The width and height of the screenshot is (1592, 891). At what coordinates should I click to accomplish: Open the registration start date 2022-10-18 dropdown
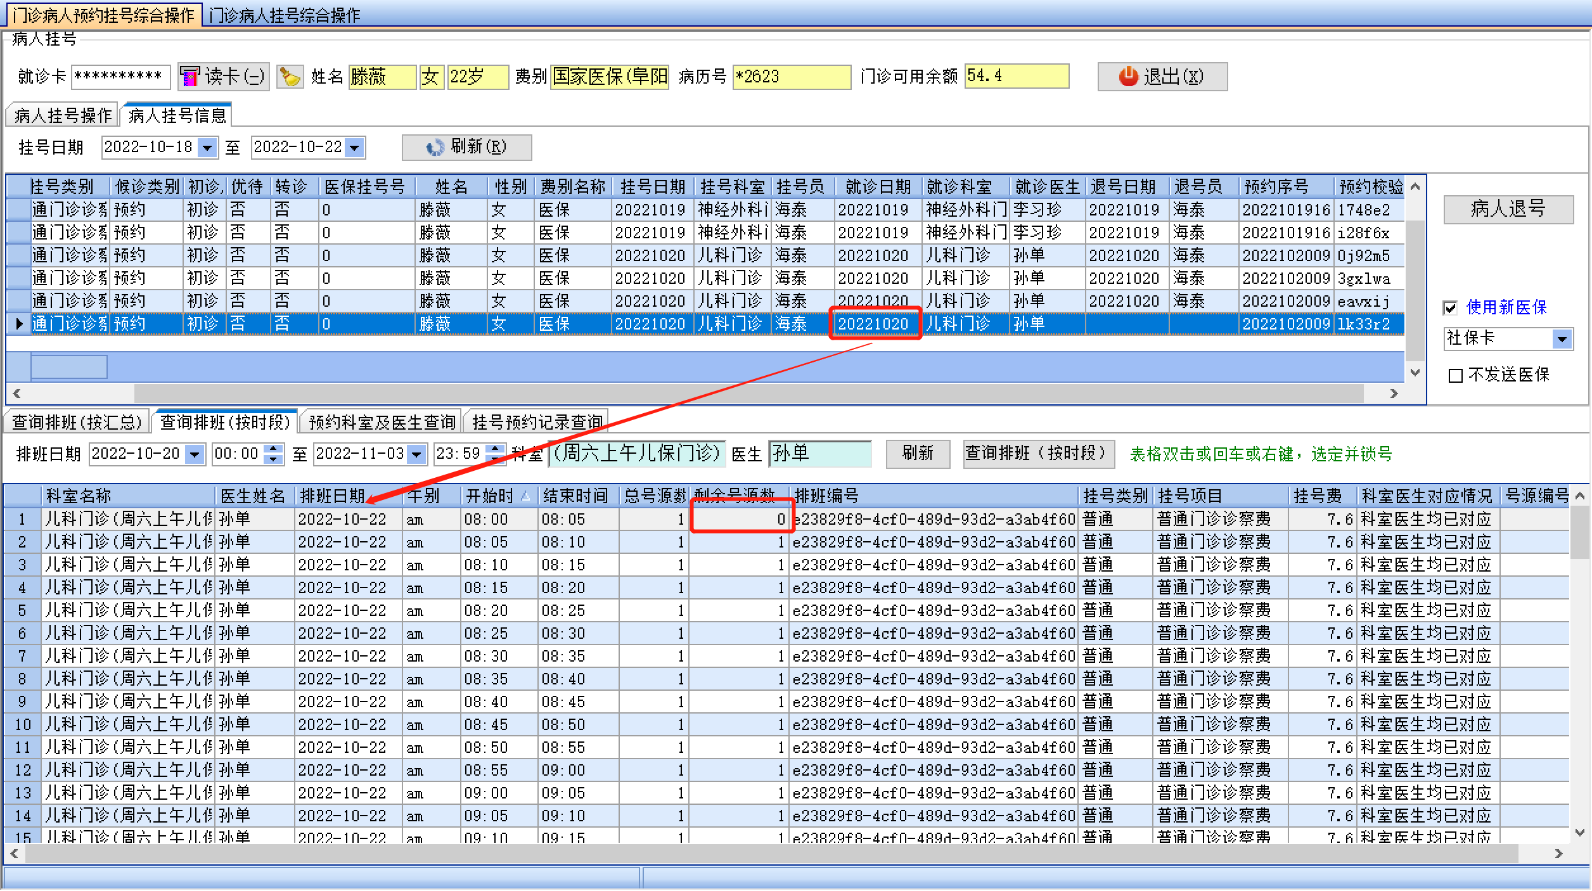pos(207,148)
